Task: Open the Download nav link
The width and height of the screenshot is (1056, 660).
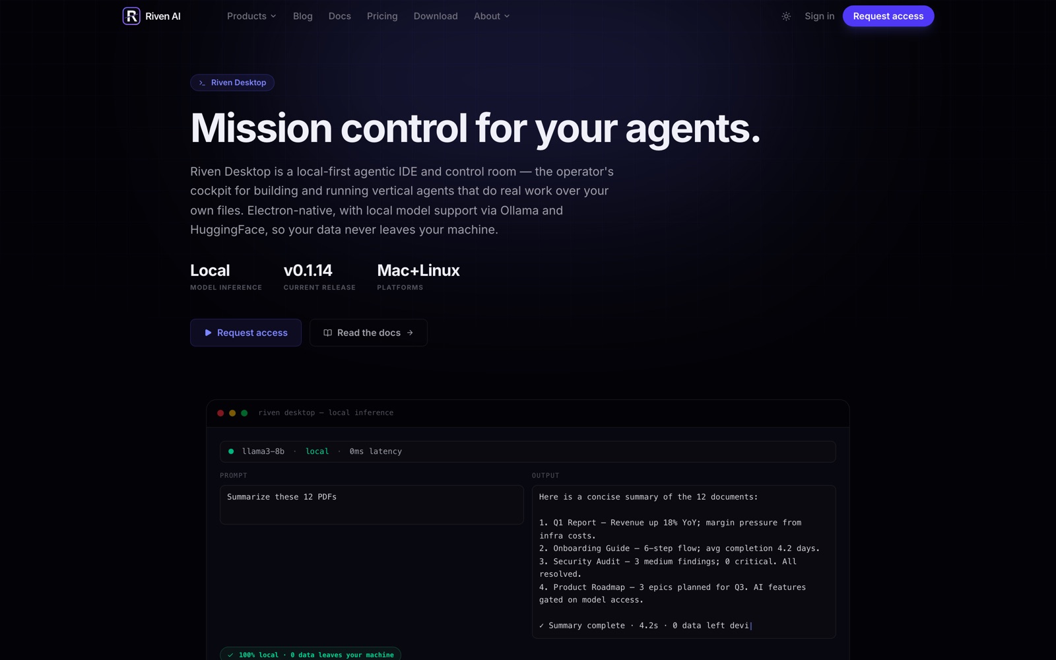Action: pos(436,16)
